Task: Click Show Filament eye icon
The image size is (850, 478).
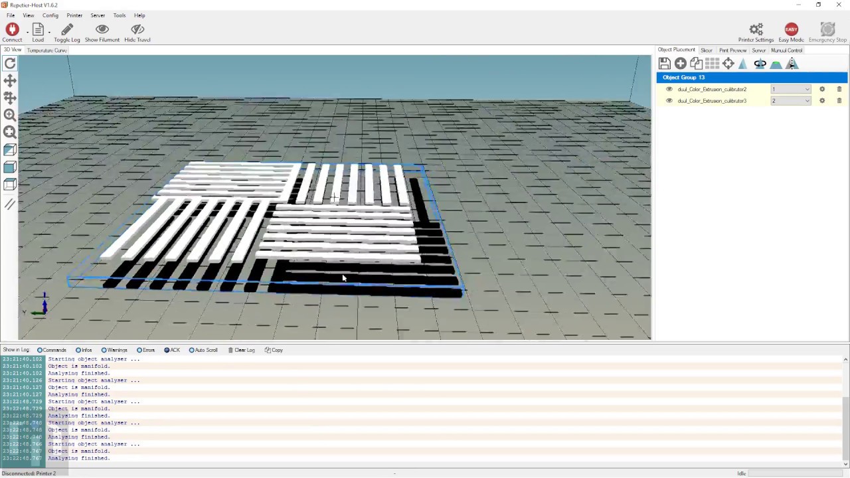Action: pyautogui.click(x=102, y=29)
